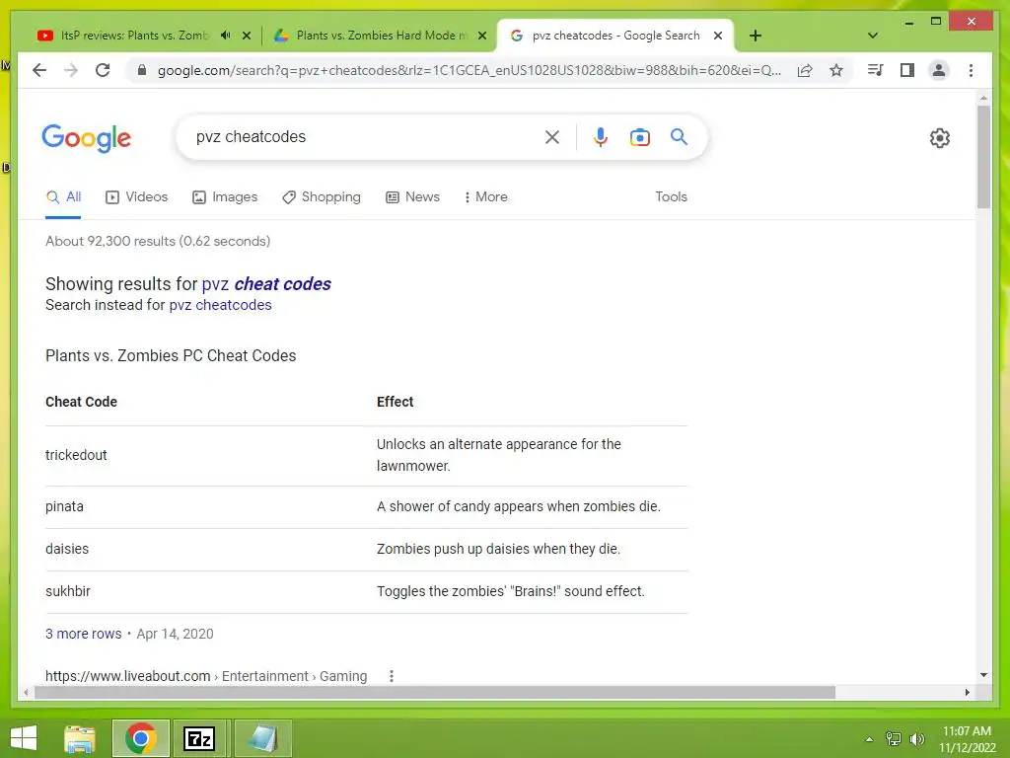The image size is (1010, 758).
Task: Click the daisies cheat code cell
Action: 67,549
